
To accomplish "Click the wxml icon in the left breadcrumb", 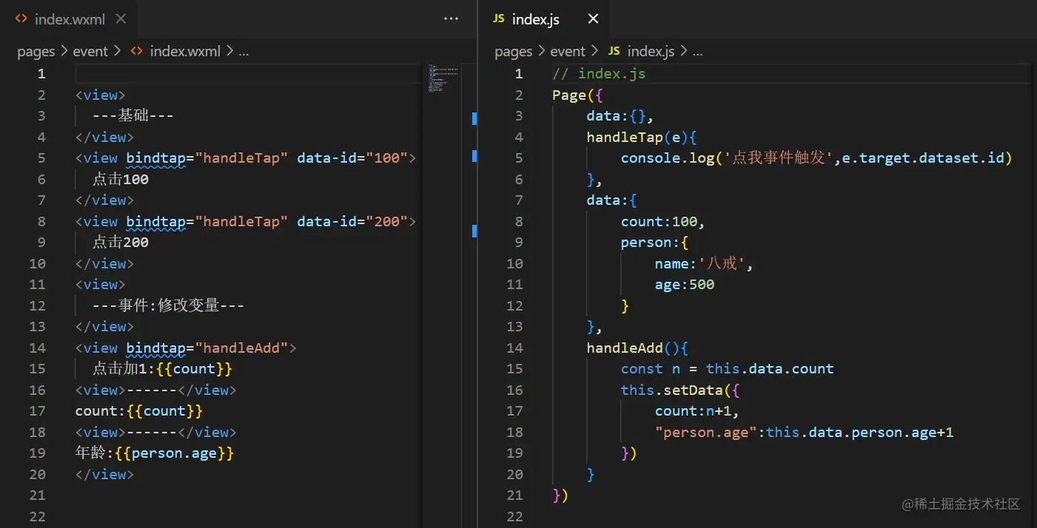I will [x=136, y=51].
